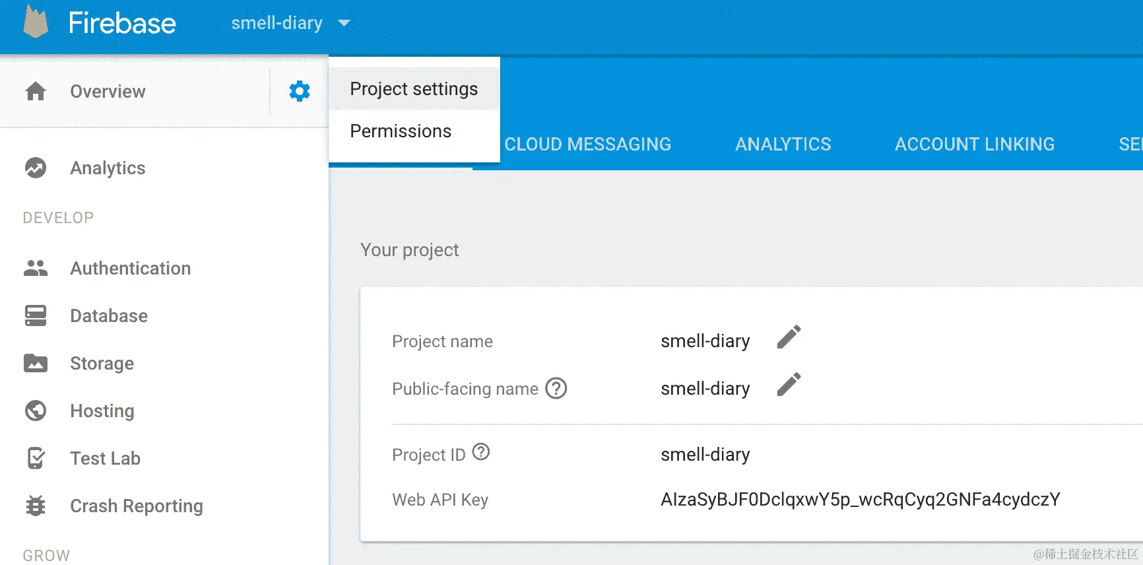
Task: Select Permissions from menu
Action: [414, 131]
